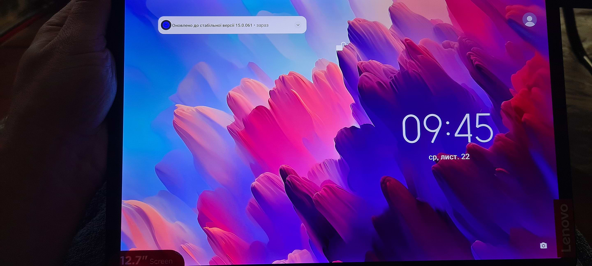Image resolution: width=592 pixels, height=266 pixels.
Task: Tap the blue update arrow notification icon
Action: pyautogui.click(x=166, y=25)
